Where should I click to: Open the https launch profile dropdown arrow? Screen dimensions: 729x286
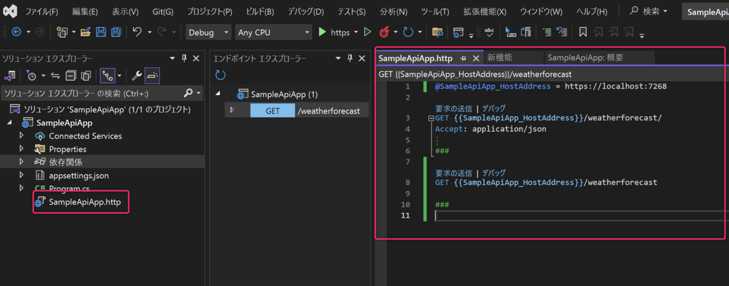[x=355, y=33]
